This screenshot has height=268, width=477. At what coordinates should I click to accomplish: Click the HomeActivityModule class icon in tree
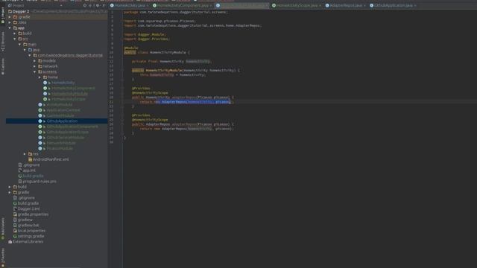click(x=45, y=94)
